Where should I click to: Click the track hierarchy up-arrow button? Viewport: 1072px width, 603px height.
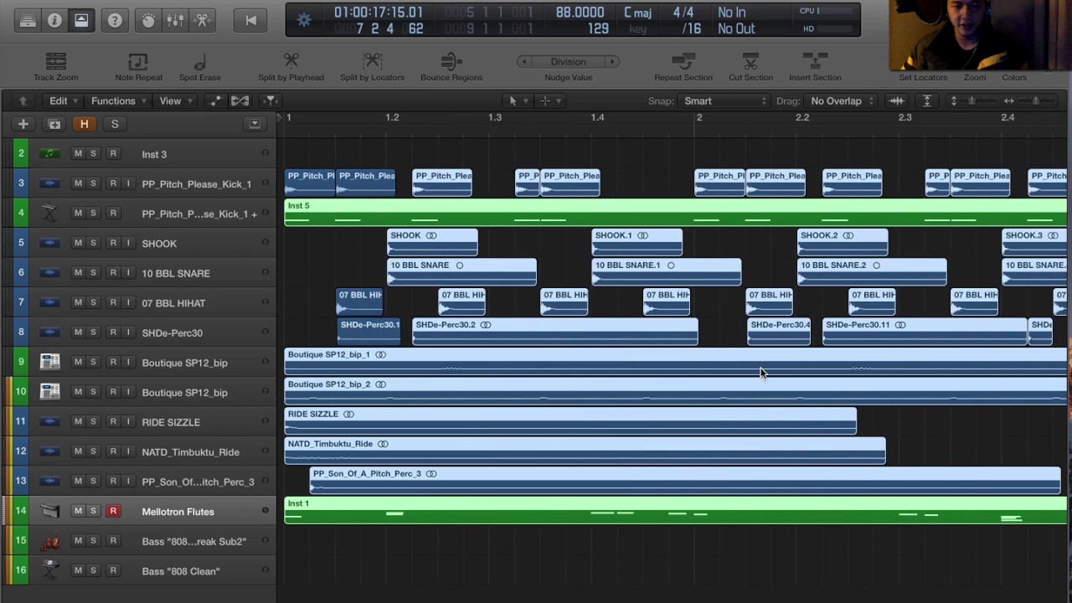(x=23, y=100)
